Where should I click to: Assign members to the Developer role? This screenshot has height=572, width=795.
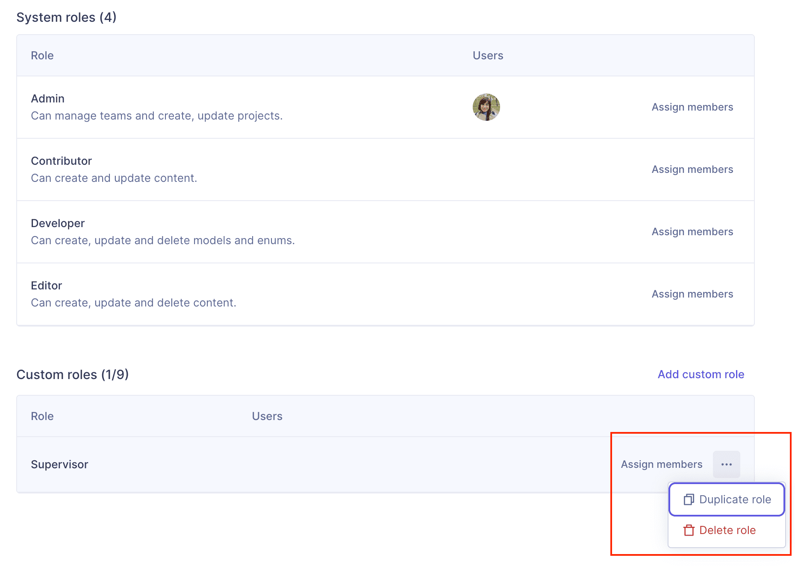(692, 232)
